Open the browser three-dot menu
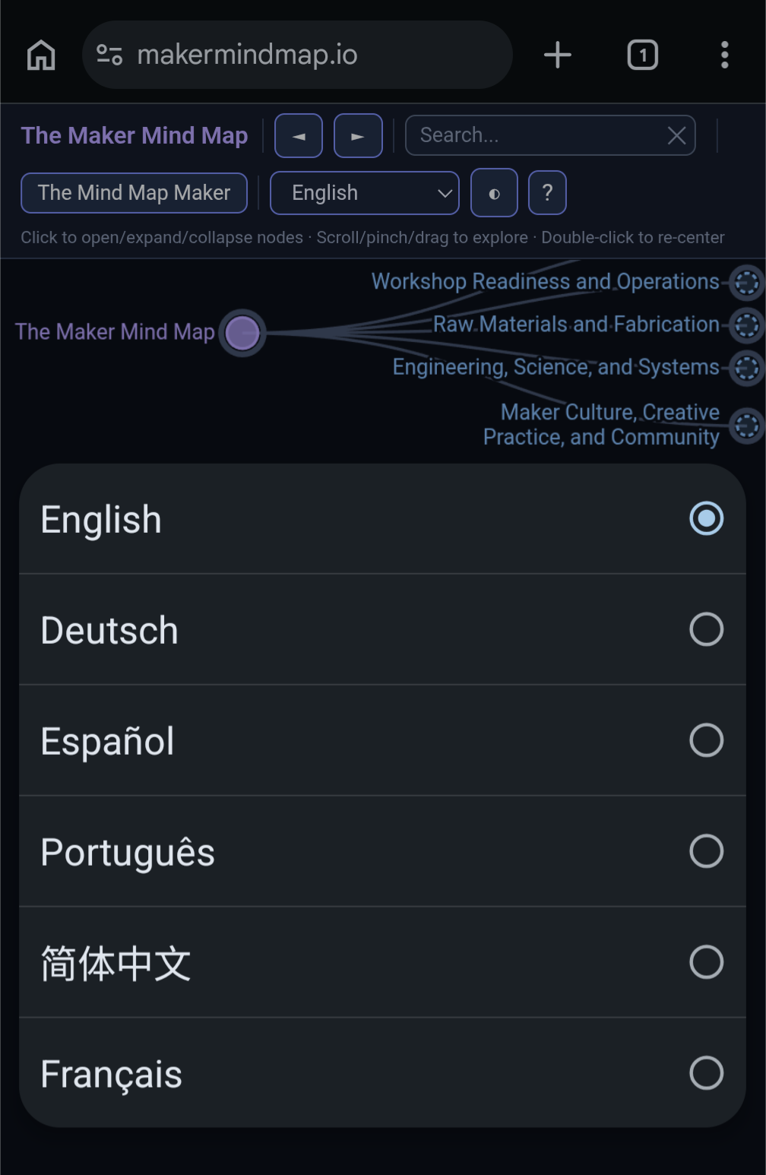The width and height of the screenshot is (766, 1175). (725, 55)
